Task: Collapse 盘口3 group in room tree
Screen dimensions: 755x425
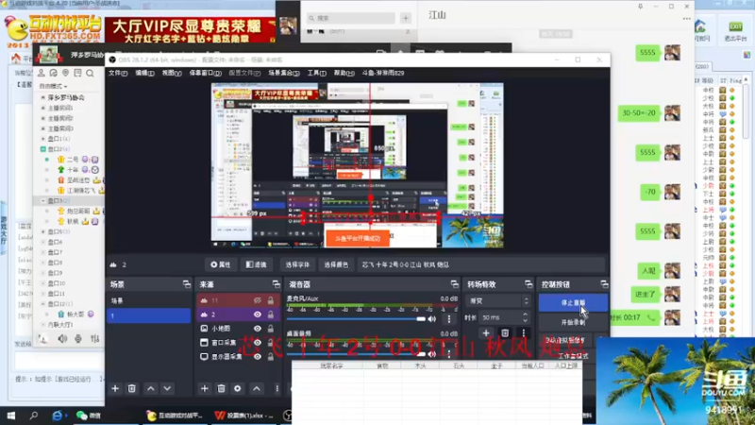Action: tap(42, 200)
